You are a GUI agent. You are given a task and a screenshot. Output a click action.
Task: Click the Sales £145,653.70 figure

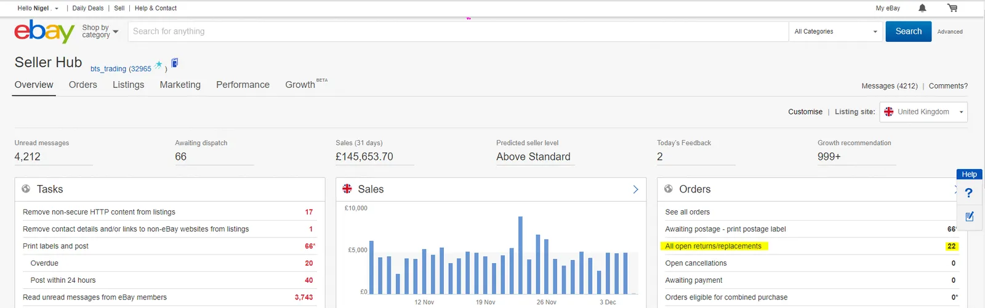point(364,157)
